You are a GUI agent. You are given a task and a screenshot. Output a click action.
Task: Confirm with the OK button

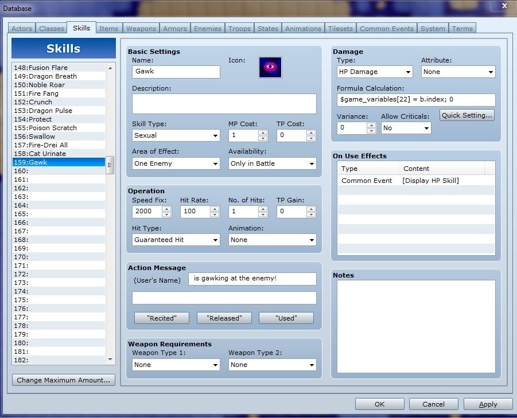click(x=379, y=404)
